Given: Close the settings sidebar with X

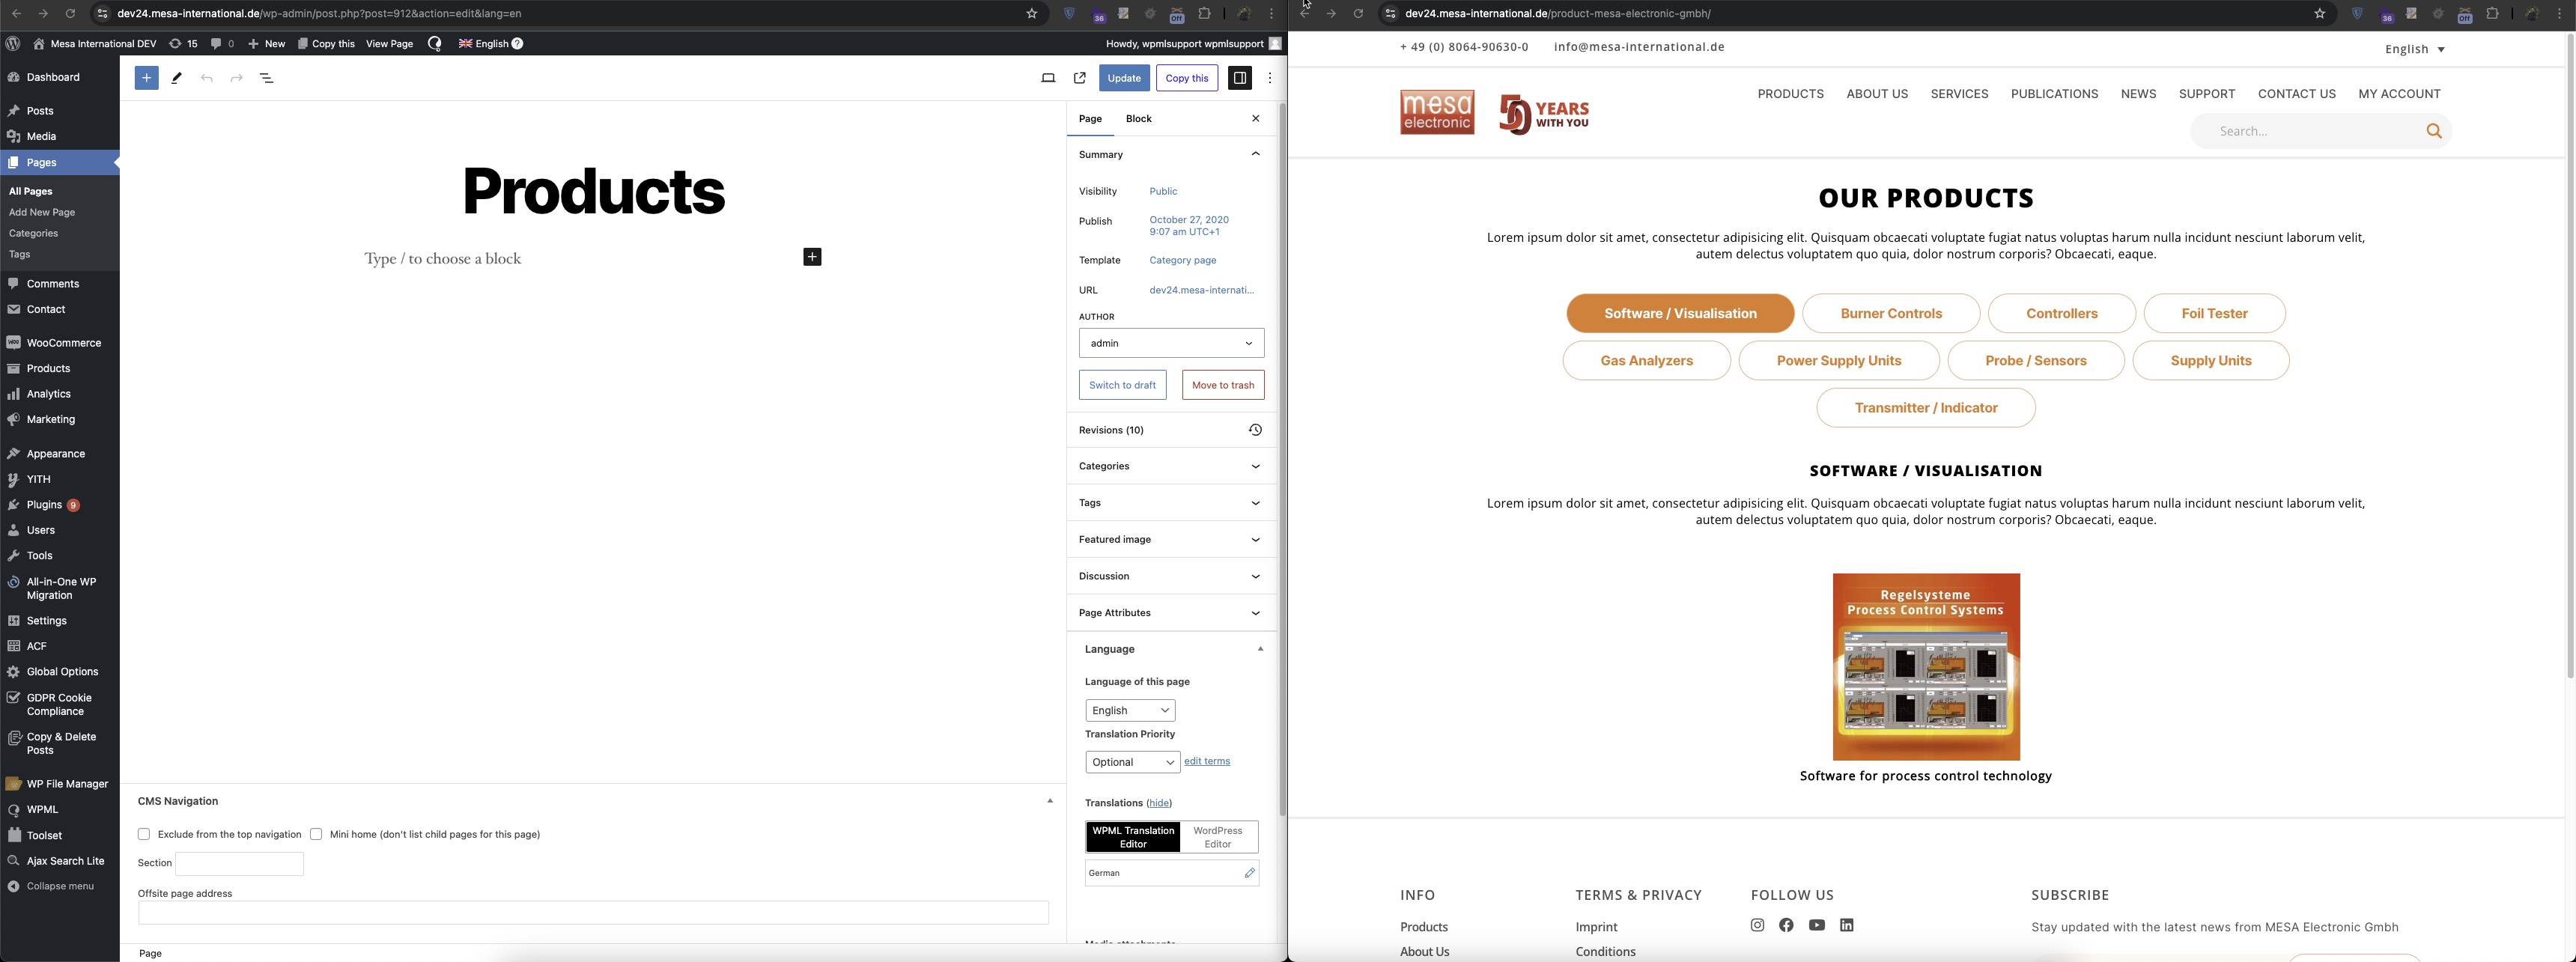Looking at the screenshot, I should (1256, 119).
